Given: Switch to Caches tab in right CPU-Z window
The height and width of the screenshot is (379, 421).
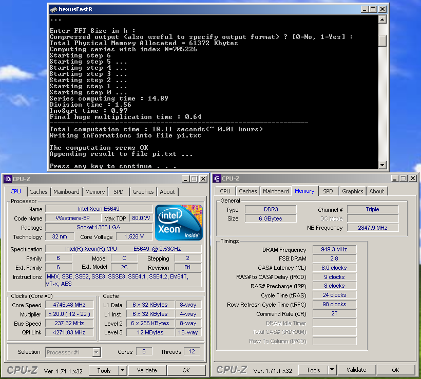Looking at the screenshot, I should (x=248, y=191).
